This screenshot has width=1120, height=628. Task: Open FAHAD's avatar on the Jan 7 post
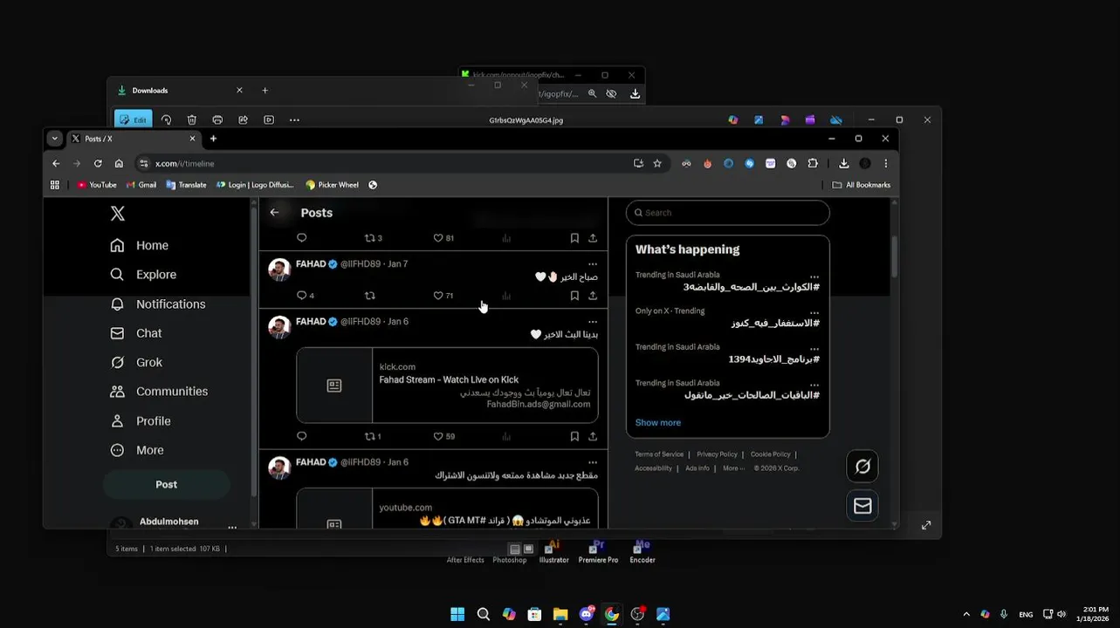coord(279,270)
